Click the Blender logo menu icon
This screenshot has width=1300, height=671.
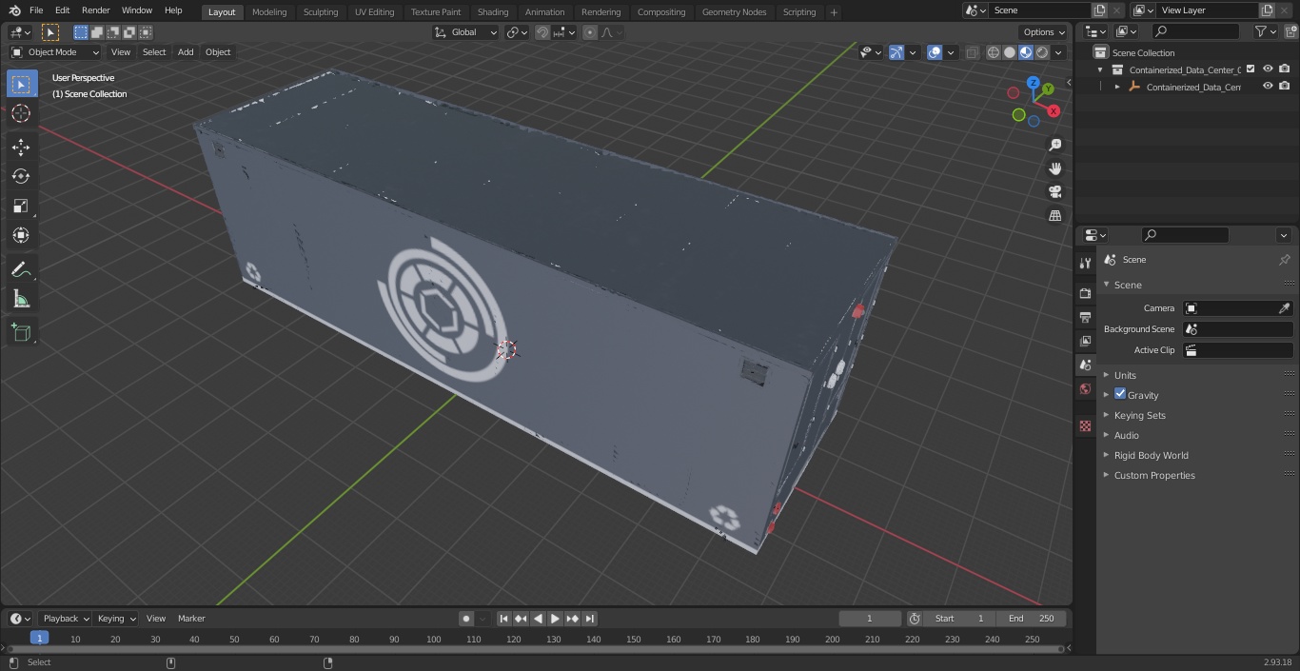pyautogui.click(x=15, y=10)
